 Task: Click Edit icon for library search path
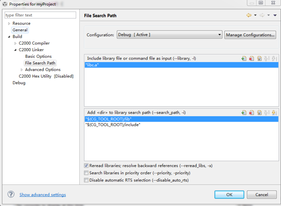tap(259, 113)
